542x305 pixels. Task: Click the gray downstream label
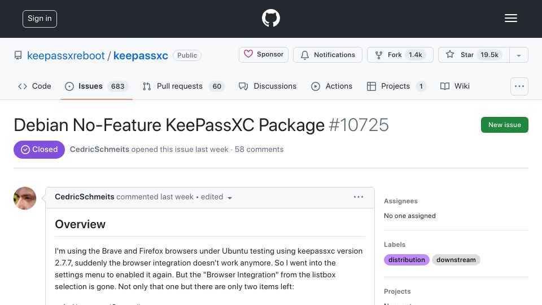[x=456, y=260]
